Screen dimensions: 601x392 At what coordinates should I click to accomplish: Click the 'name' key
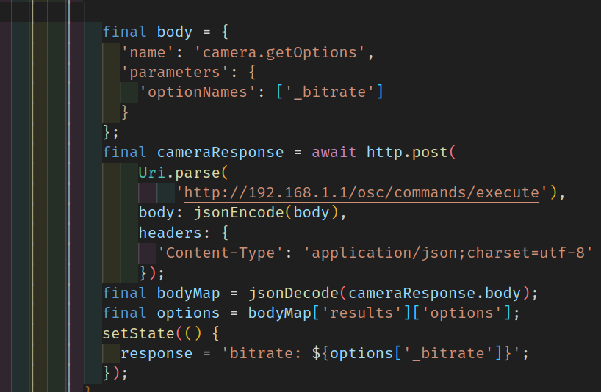pyautogui.click(x=148, y=52)
